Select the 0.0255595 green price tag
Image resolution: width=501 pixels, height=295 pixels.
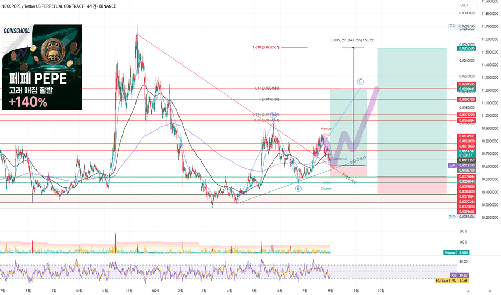click(x=467, y=48)
